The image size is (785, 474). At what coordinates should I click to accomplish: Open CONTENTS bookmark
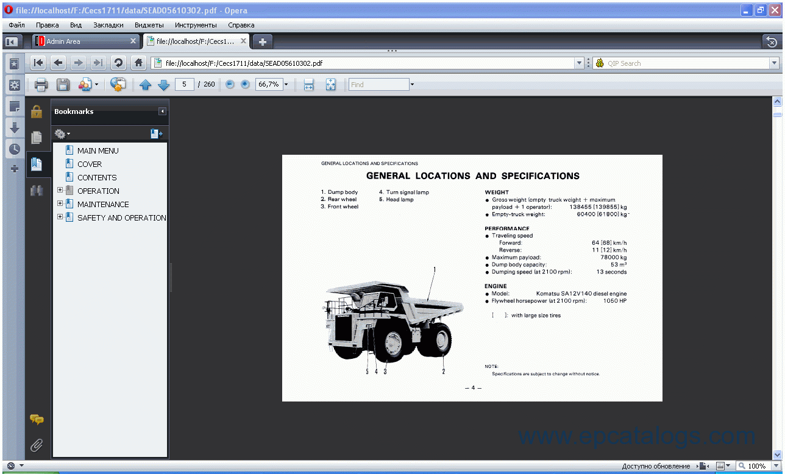(97, 177)
